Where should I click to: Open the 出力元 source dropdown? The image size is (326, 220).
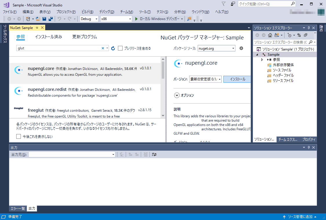72,154
